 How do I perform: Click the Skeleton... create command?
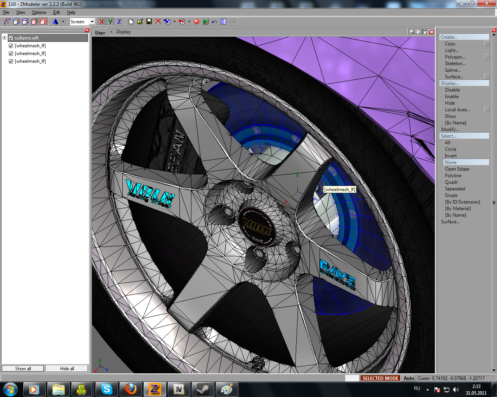[455, 64]
